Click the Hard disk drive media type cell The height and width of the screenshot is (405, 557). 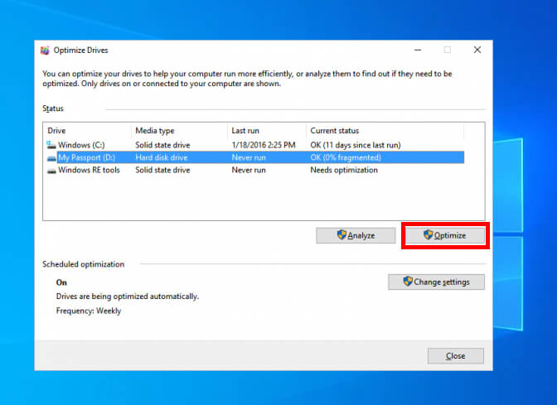[162, 157]
